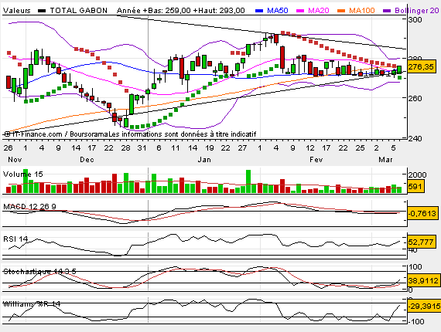The height and width of the screenshot is (332, 441).
Task: Click the 'Bollinger 20' legend label
Action: (x=416, y=11)
